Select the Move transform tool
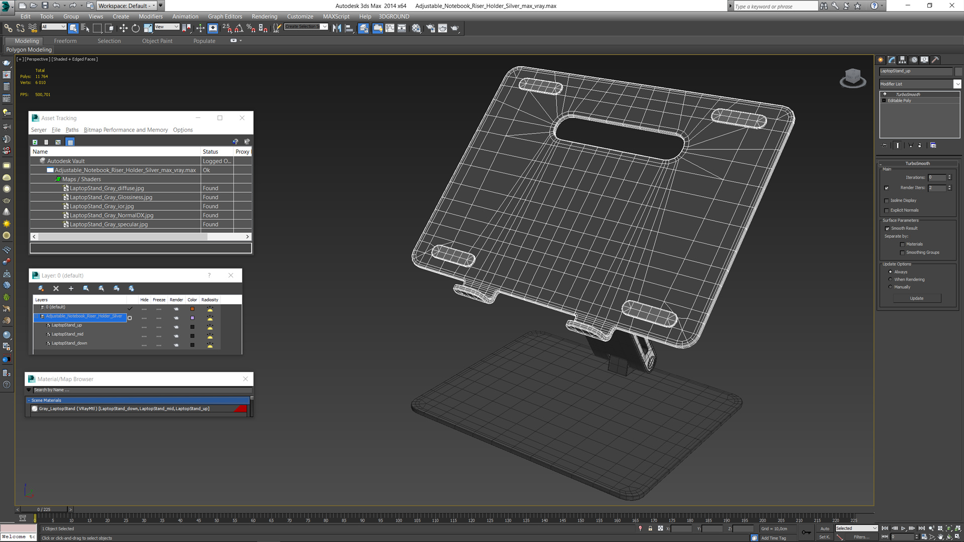This screenshot has height=542, width=964. coord(124,29)
